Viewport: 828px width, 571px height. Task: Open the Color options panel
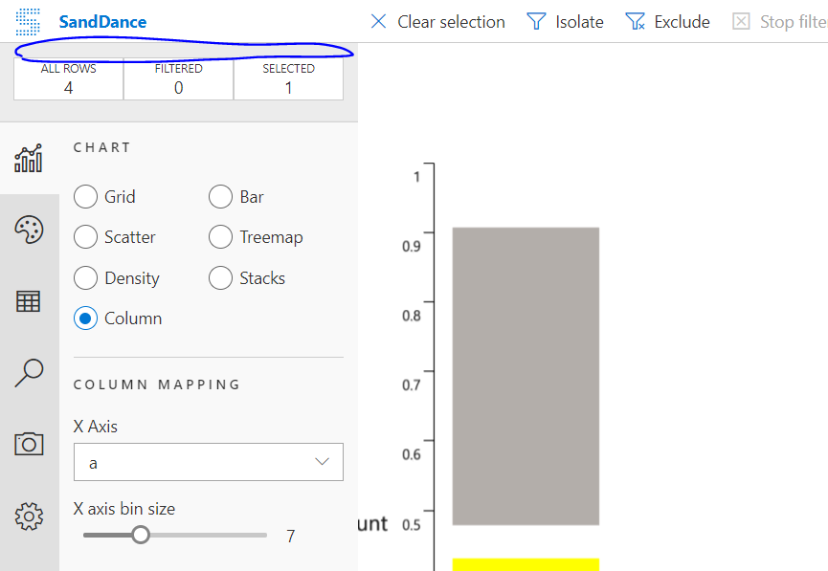[29, 230]
